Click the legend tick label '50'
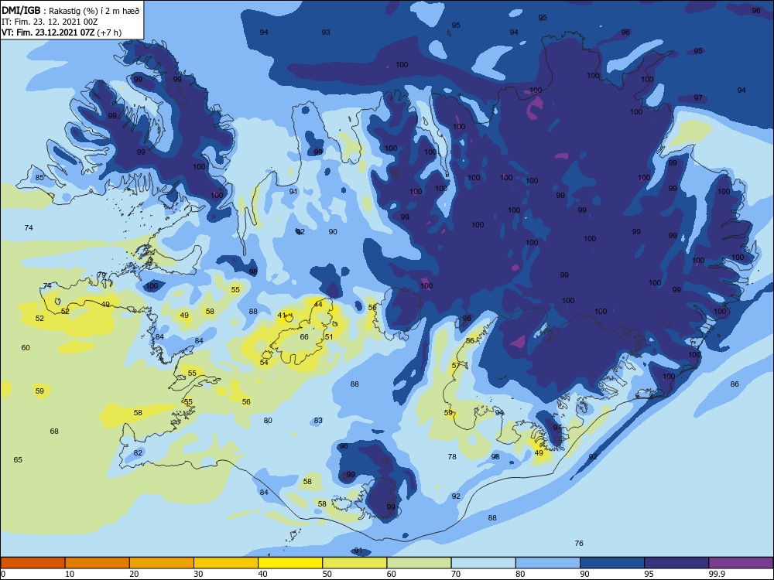This screenshot has height=580, width=774. pos(327,574)
